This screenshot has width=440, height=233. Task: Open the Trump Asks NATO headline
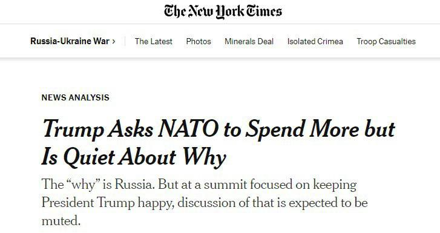(218, 143)
